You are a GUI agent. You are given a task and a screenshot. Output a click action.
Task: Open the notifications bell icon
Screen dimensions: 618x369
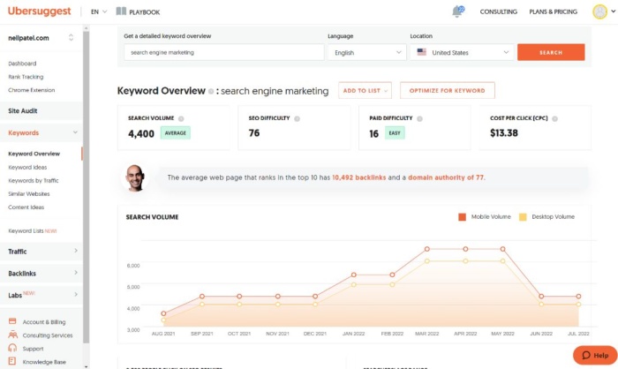pos(457,11)
